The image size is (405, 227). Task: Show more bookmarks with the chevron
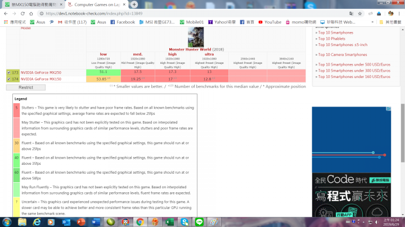pos(372,22)
